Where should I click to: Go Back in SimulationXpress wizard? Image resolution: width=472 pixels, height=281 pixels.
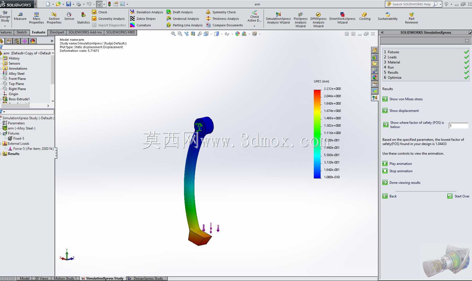[x=390, y=196]
